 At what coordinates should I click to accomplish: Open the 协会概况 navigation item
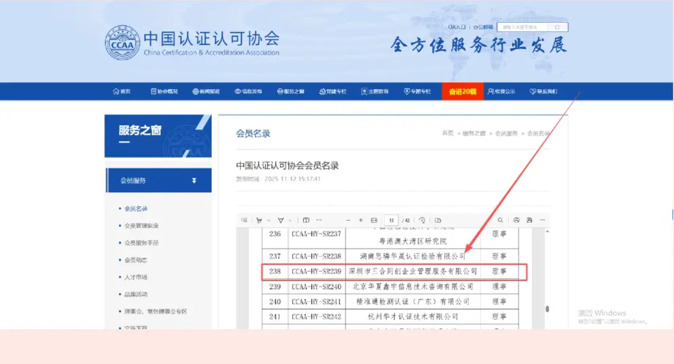point(164,91)
